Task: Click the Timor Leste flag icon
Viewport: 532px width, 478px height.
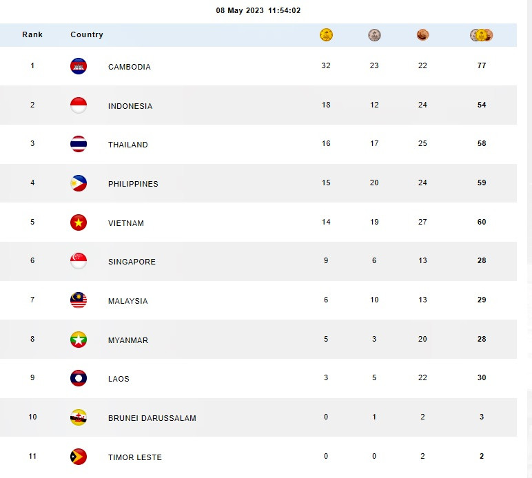Action: click(79, 457)
